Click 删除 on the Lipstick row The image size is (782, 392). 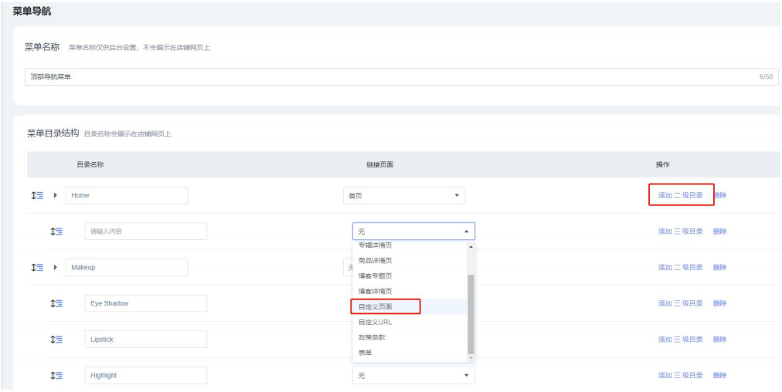coord(719,340)
